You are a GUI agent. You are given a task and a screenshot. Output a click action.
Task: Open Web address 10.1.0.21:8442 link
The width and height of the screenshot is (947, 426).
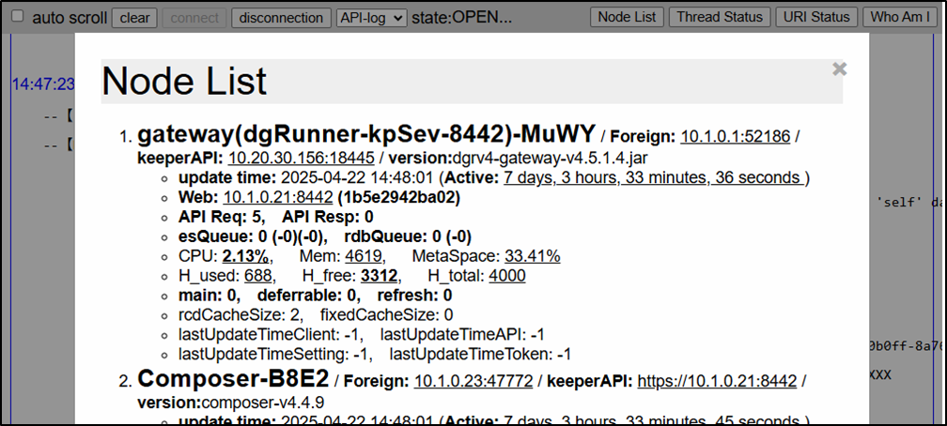[x=277, y=197]
